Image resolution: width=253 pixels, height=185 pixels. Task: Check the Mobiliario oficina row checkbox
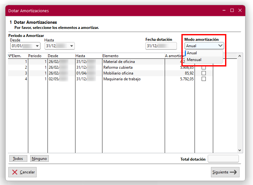(x=204, y=73)
